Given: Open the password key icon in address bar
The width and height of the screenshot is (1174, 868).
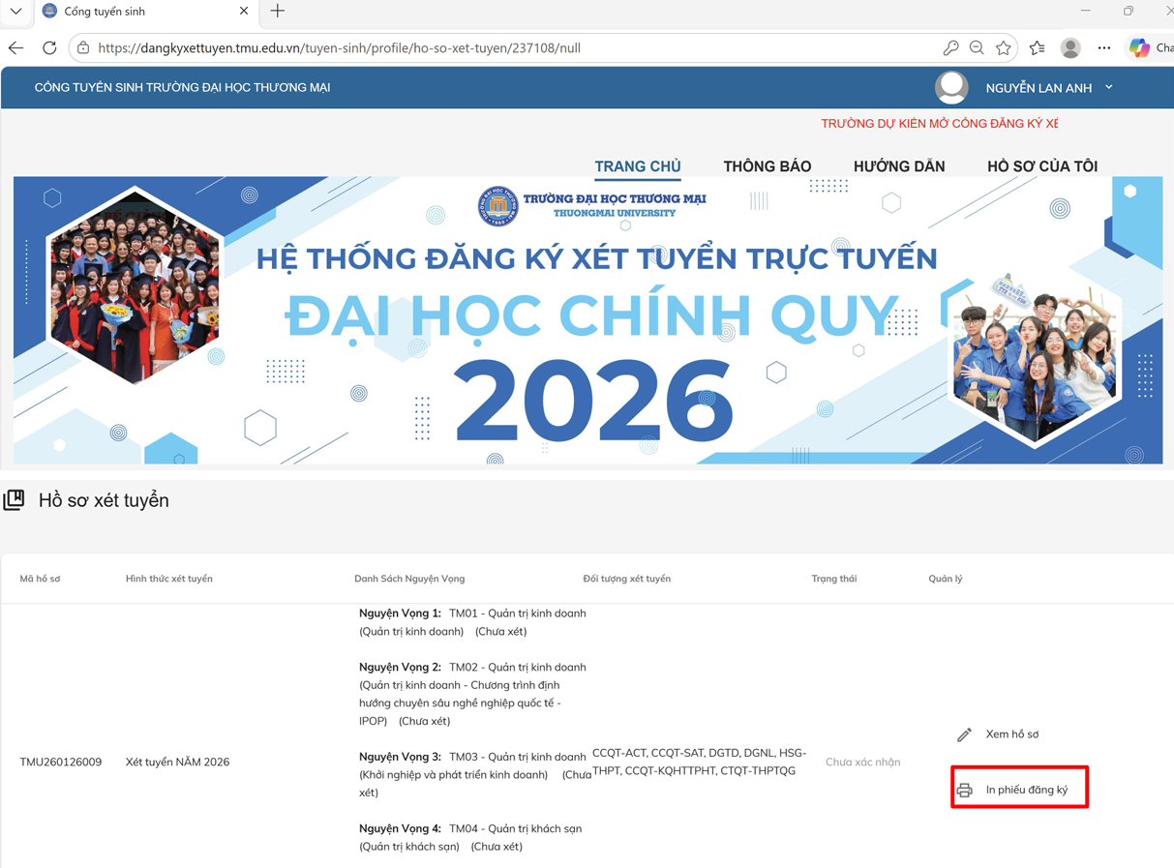Looking at the screenshot, I should [950, 47].
